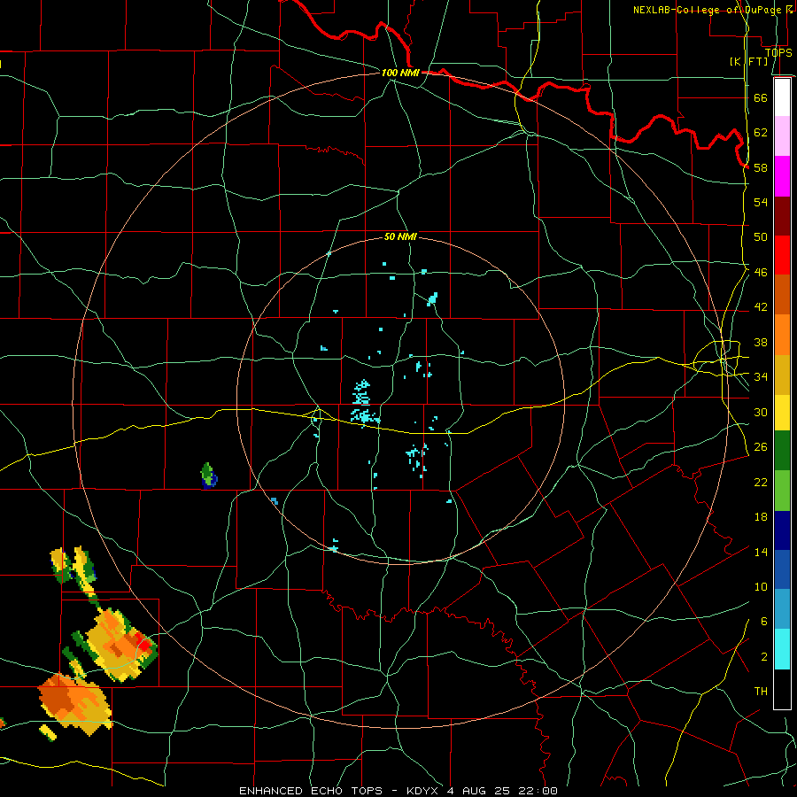The width and height of the screenshot is (797, 797).
Task: Select the "[K FT]" units label
Action: [749, 61]
